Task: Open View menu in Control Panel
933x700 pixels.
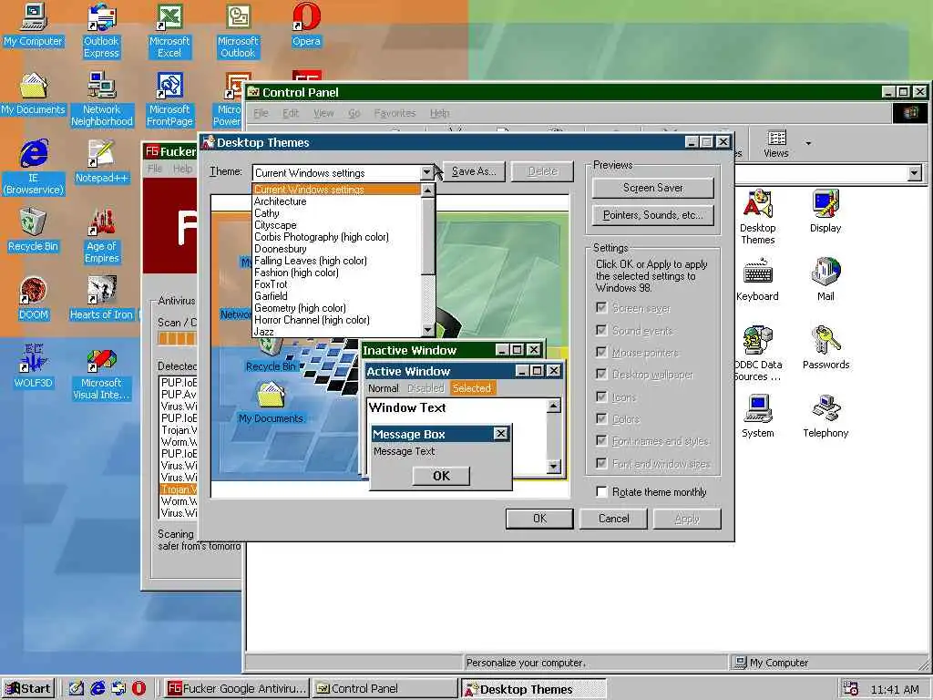Action: point(323,113)
